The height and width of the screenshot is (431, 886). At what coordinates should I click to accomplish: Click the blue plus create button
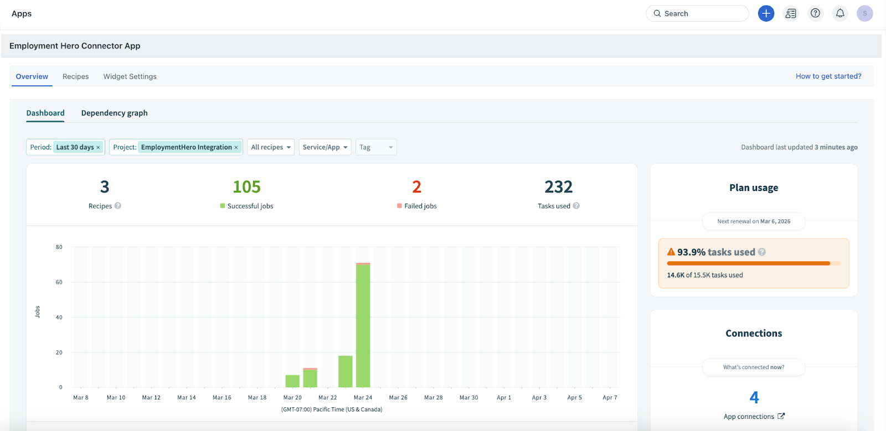pyautogui.click(x=766, y=13)
